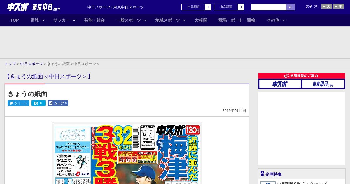Go to the TOP menu item
This screenshot has width=350, height=184.
pos(15,20)
